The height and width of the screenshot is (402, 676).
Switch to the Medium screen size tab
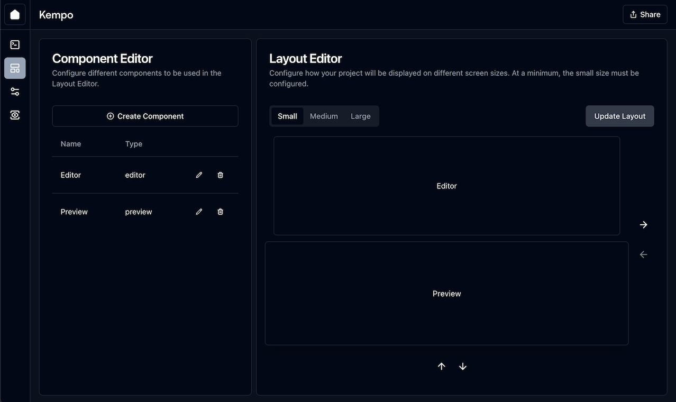point(324,116)
